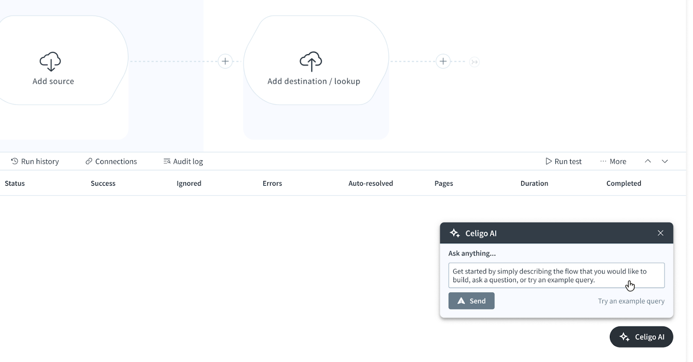Viewport: 693px width, 362px height.
Task: Click the Add destination / lookup label
Action: tap(314, 81)
